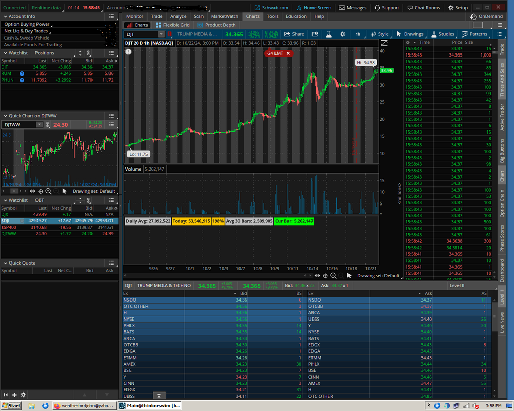Select DJT row in top watchlist
The width and height of the screenshot is (514, 411).
tap(59, 67)
